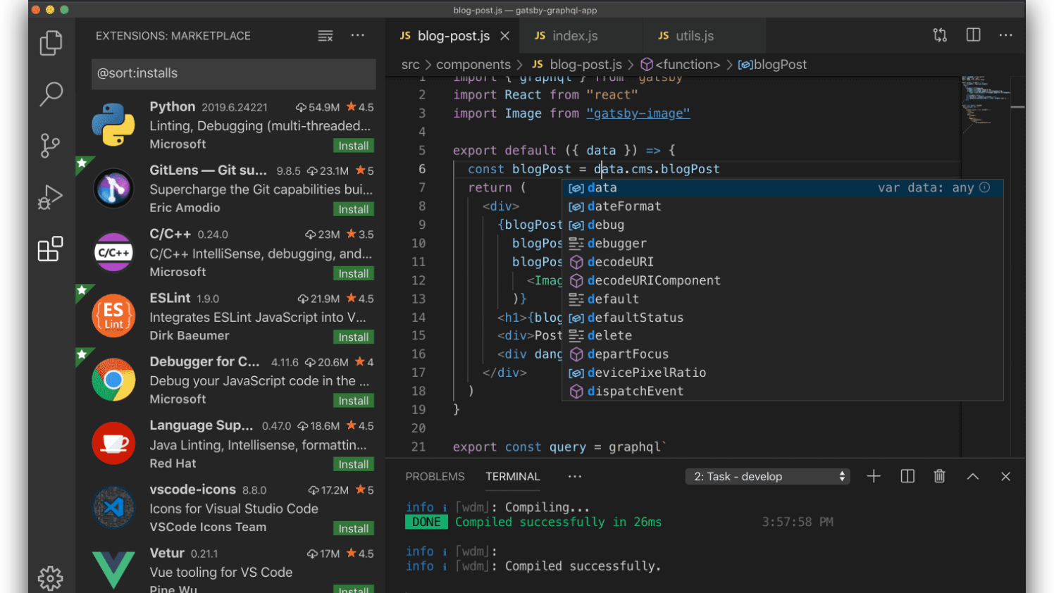Click 'Compiled successfully in 26ms' terminal line
The image size is (1054, 593).
click(x=558, y=522)
